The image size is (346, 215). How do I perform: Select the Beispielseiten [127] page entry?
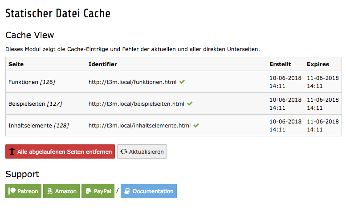[35, 104]
